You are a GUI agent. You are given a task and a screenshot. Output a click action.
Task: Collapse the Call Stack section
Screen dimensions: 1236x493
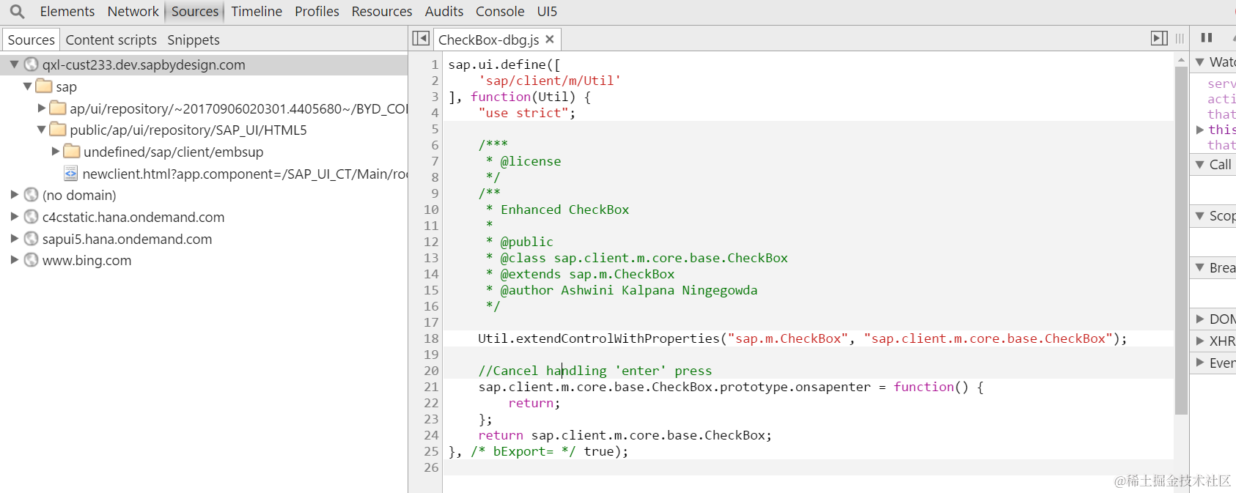tap(1200, 165)
